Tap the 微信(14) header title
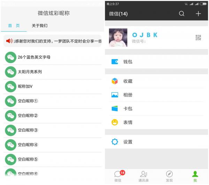The height and width of the screenshot is (185, 209). click(118, 14)
